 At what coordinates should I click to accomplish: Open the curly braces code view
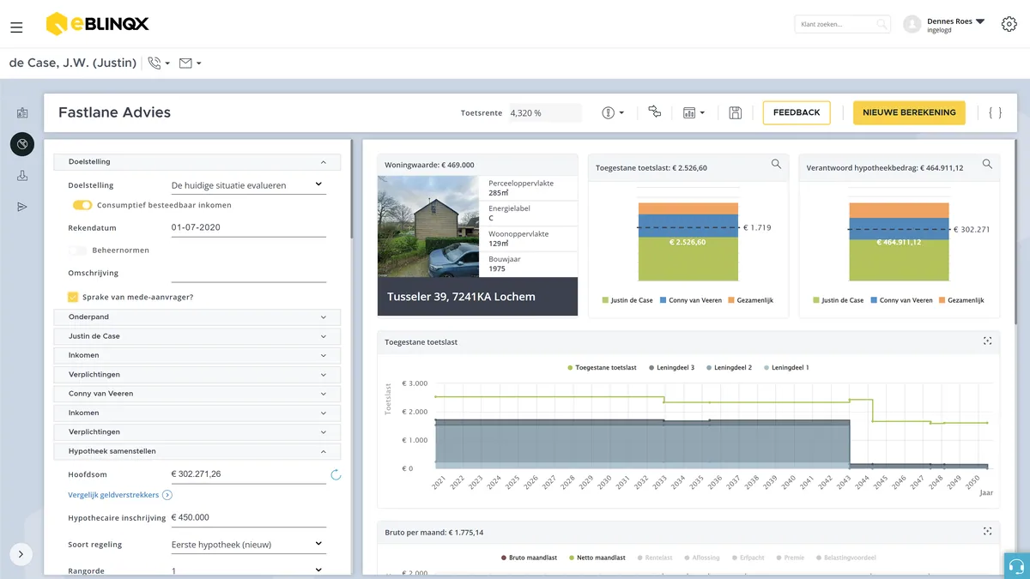click(x=995, y=112)
